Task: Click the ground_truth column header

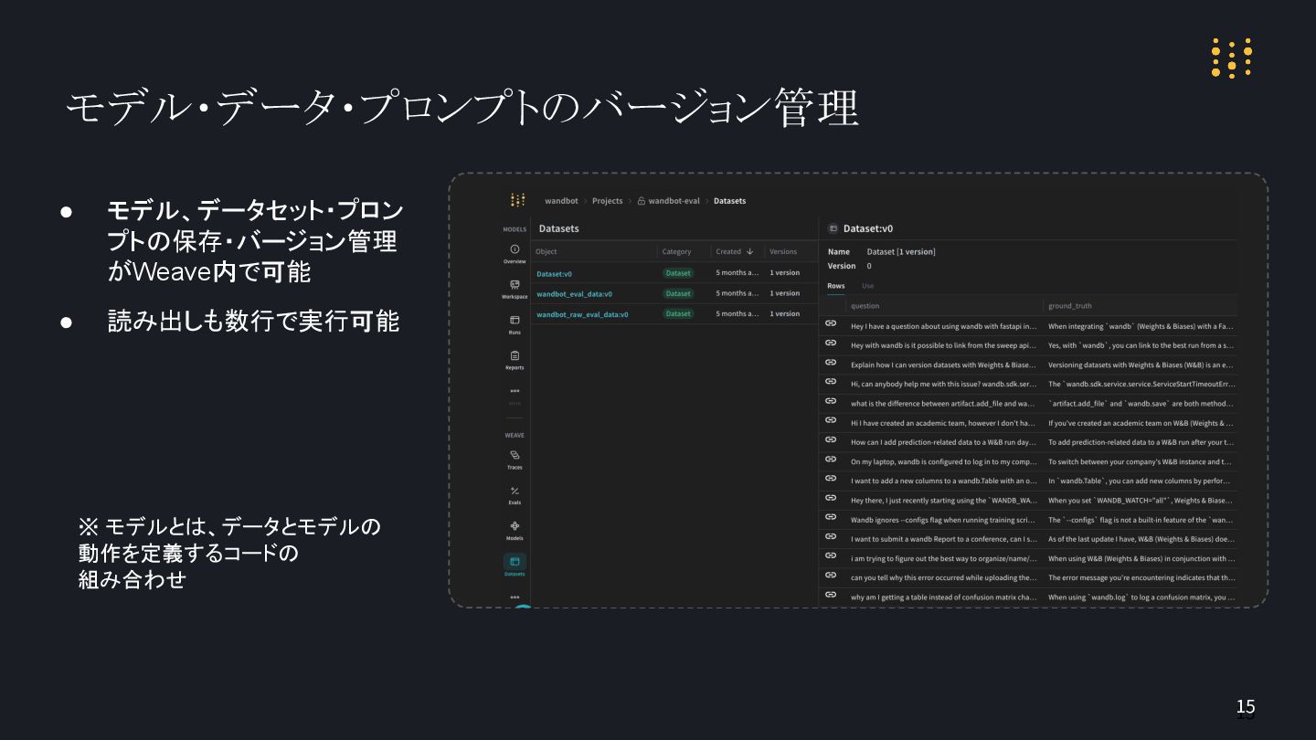Action: pos(1070,306)
